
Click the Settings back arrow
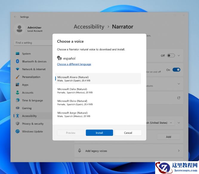point(16,17)
